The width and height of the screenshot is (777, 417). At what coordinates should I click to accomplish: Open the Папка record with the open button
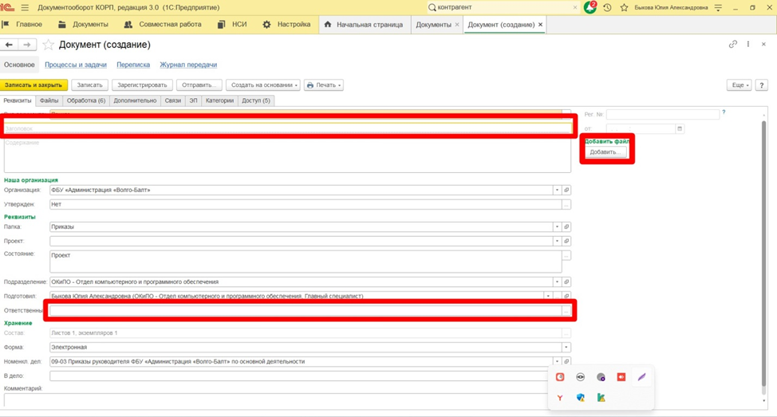[x=566, y=226]
